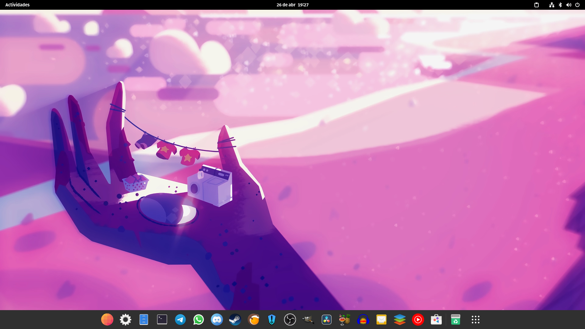
Task: Open the mail app in the dock
Action: click(x=381, y=320)
